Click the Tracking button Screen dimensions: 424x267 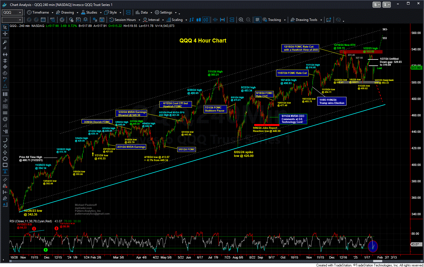[x=272, y=20]
